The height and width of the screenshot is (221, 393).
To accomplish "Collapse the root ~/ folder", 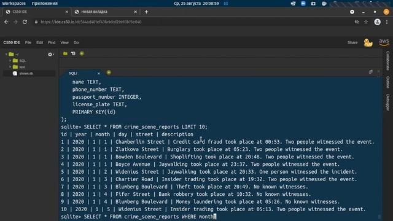I will pos(6,54).
